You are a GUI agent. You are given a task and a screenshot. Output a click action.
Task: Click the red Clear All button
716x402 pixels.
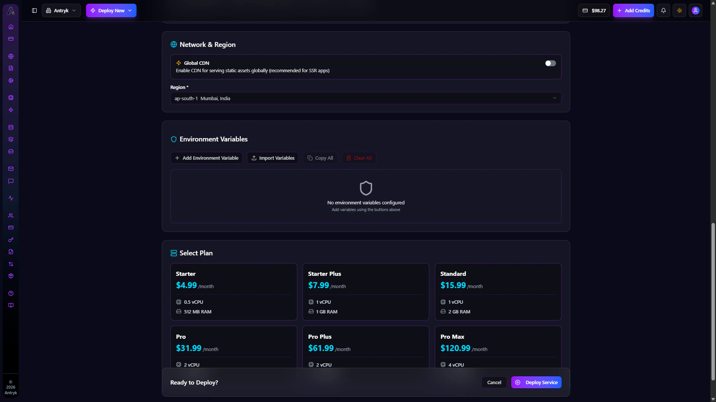click(359, 158)
